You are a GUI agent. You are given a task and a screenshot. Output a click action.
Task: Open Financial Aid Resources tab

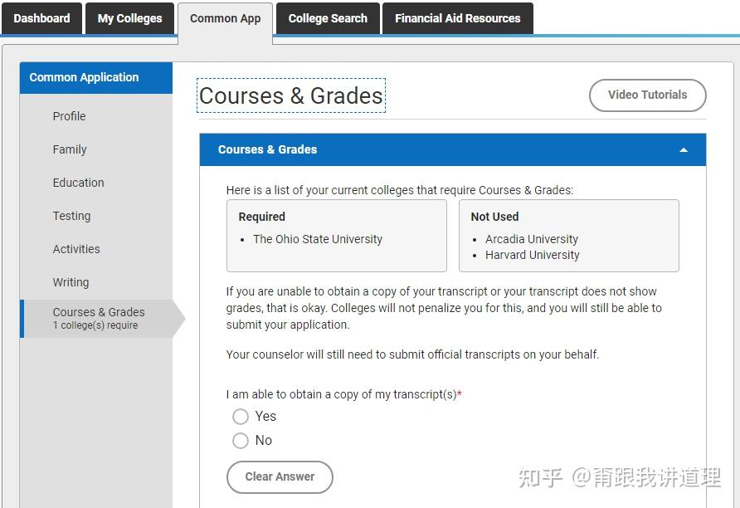[x=457, y=18]
